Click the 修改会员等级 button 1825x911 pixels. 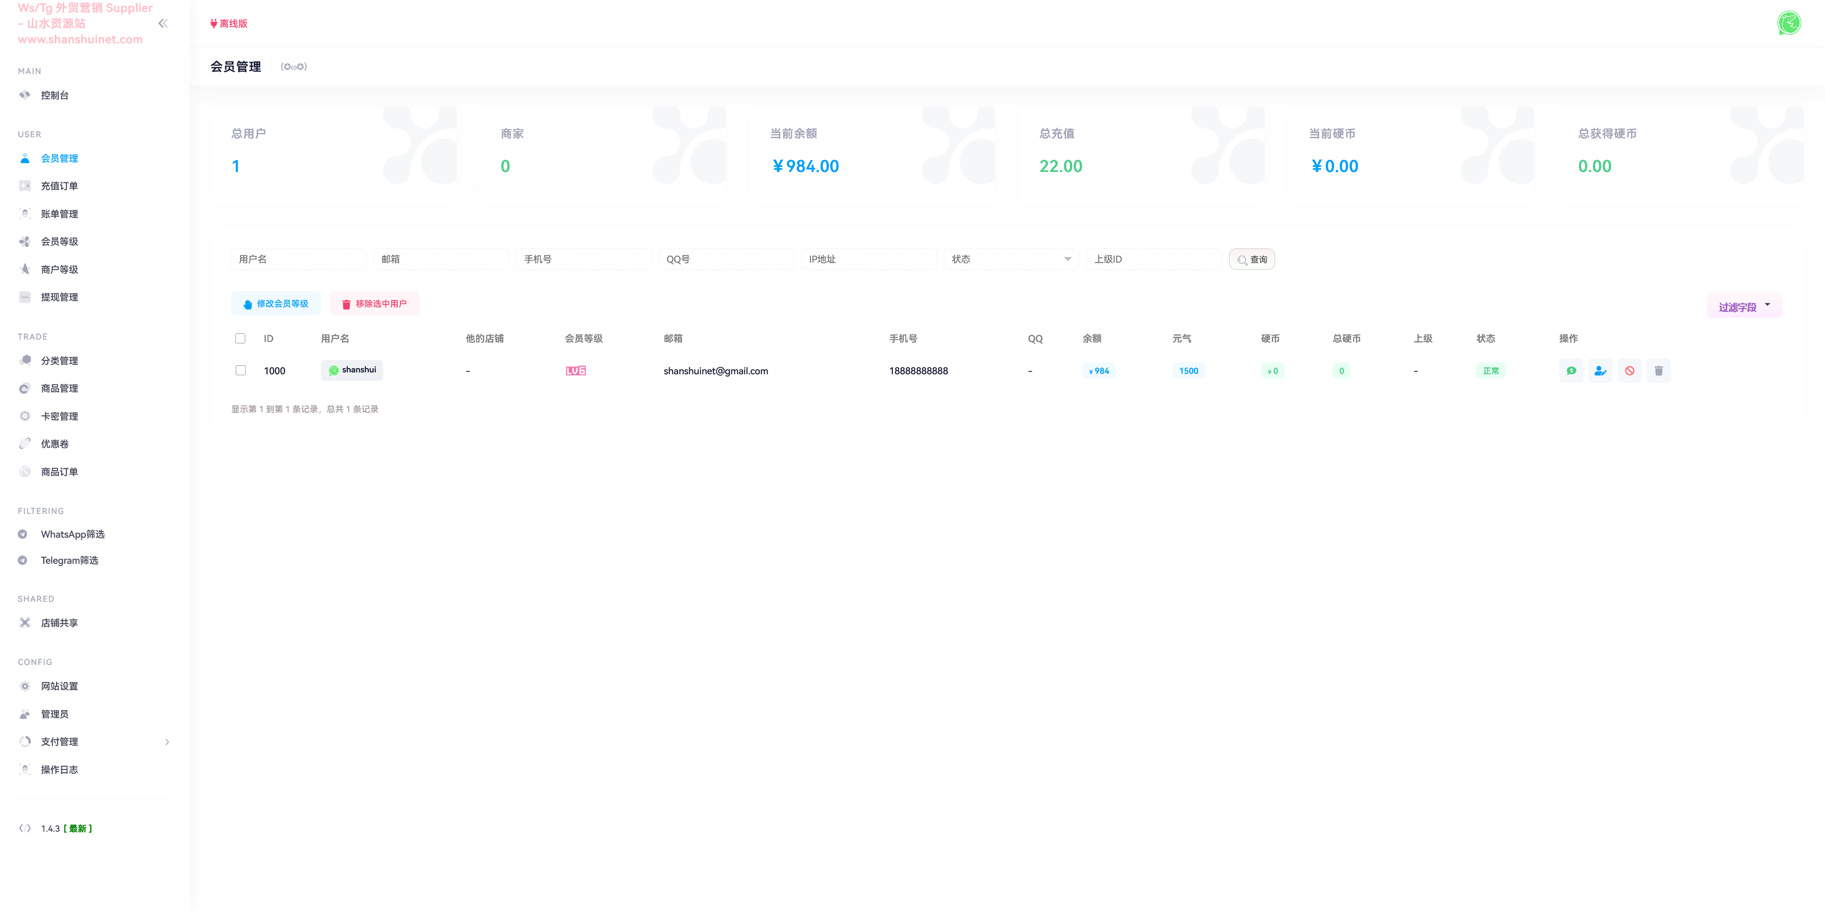[x=276, y=304]
